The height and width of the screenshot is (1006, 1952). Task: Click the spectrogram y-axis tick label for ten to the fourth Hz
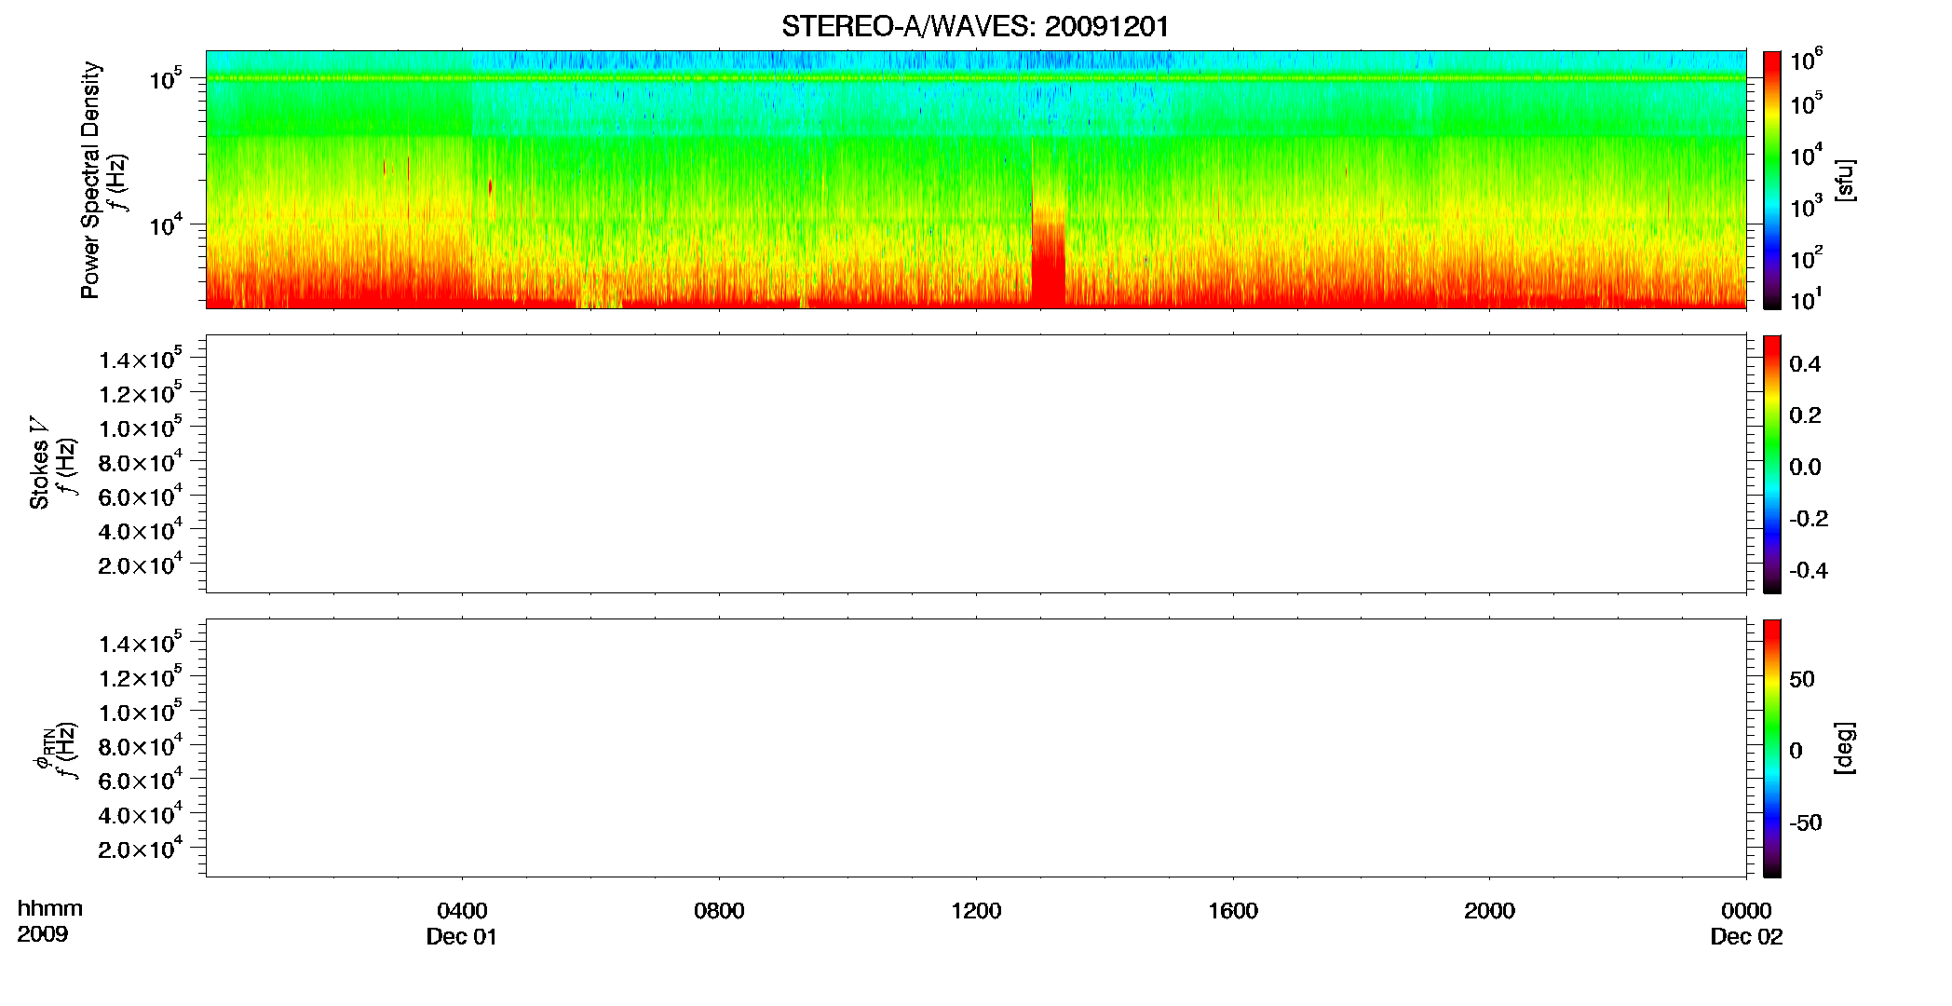166,225
